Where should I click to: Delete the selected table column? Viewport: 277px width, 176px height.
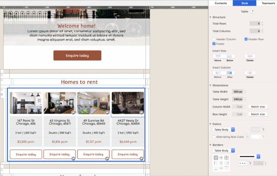tap(250, 73)
